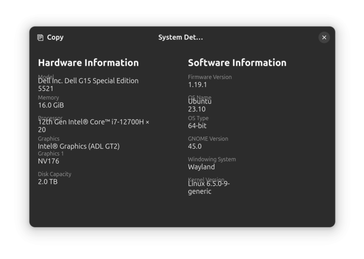Click the OS Type label
Screen dimensions: 364x259
point(198,118)
